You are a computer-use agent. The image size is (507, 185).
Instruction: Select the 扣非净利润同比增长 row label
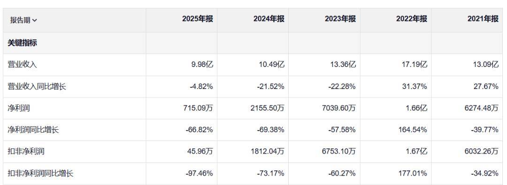coord(41,173)
